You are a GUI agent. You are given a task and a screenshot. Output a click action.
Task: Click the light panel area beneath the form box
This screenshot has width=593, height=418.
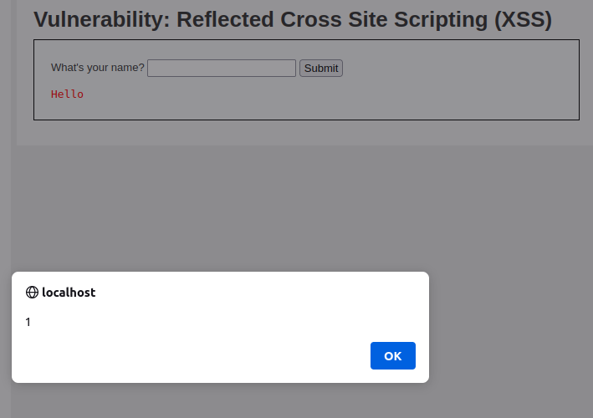[x=303, y=133]
